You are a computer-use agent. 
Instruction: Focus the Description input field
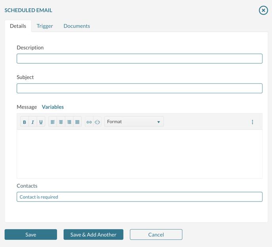point(139,59)
